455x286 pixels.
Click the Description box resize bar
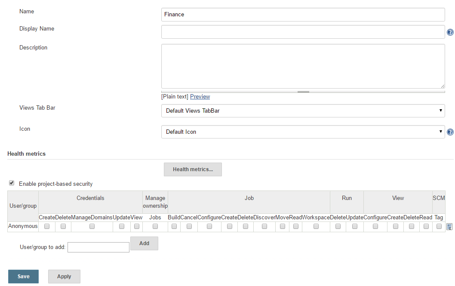coord(303,92)
